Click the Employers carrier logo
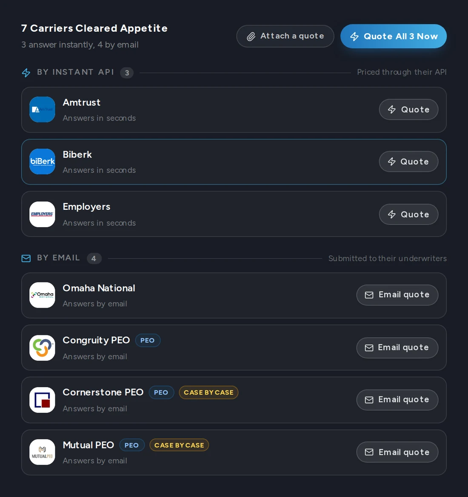The width and height of the screenshot is (468, 497). [42, 214]
